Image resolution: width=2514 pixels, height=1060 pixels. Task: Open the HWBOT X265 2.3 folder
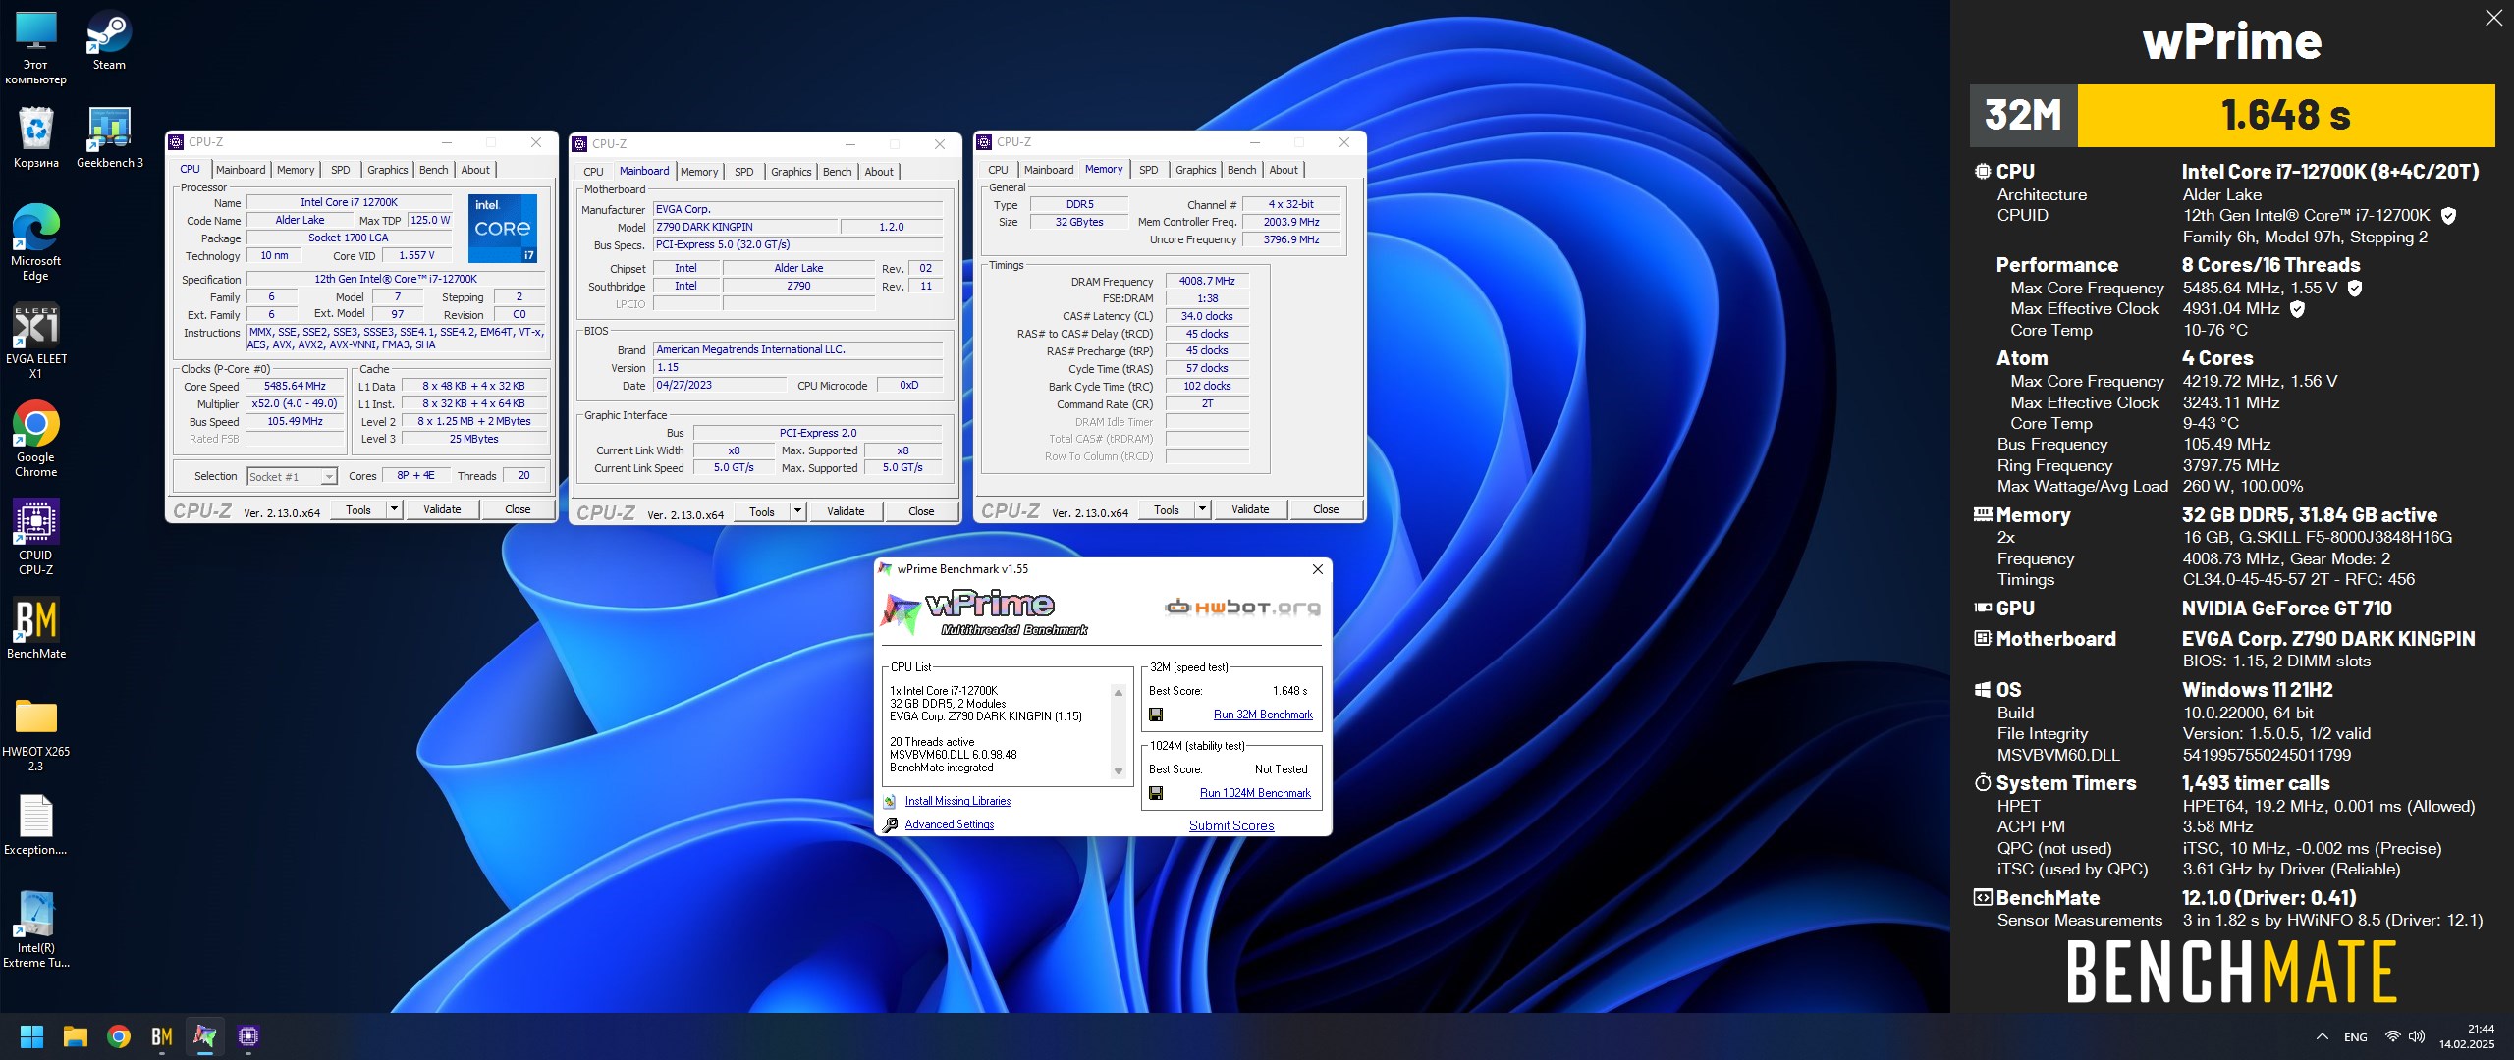tap(36, 733)
